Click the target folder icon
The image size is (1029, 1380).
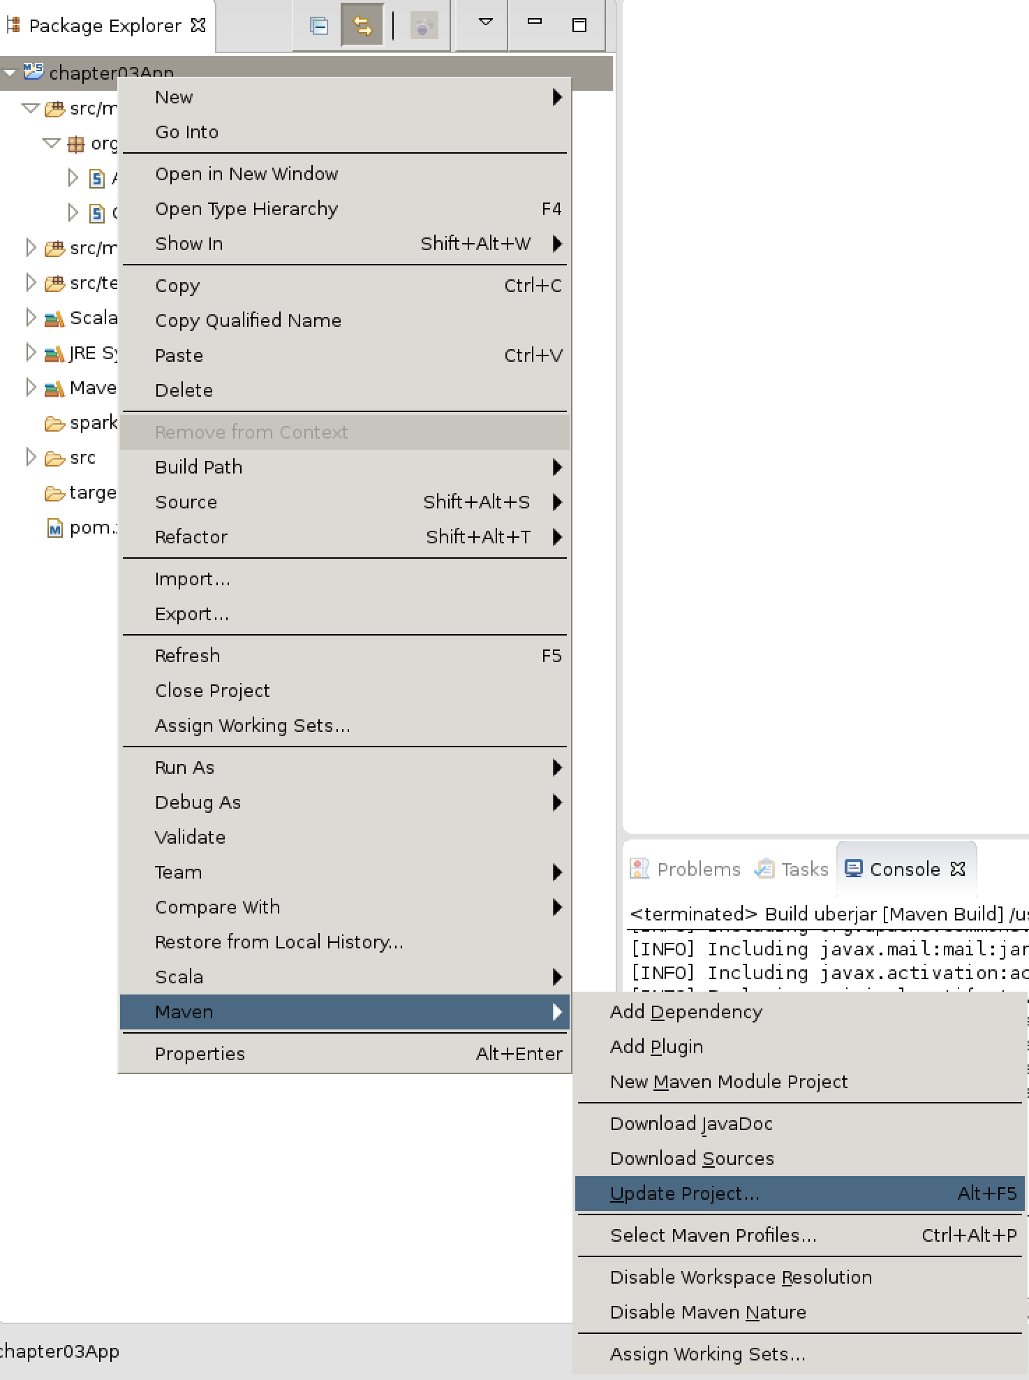[x=54, y=493]
